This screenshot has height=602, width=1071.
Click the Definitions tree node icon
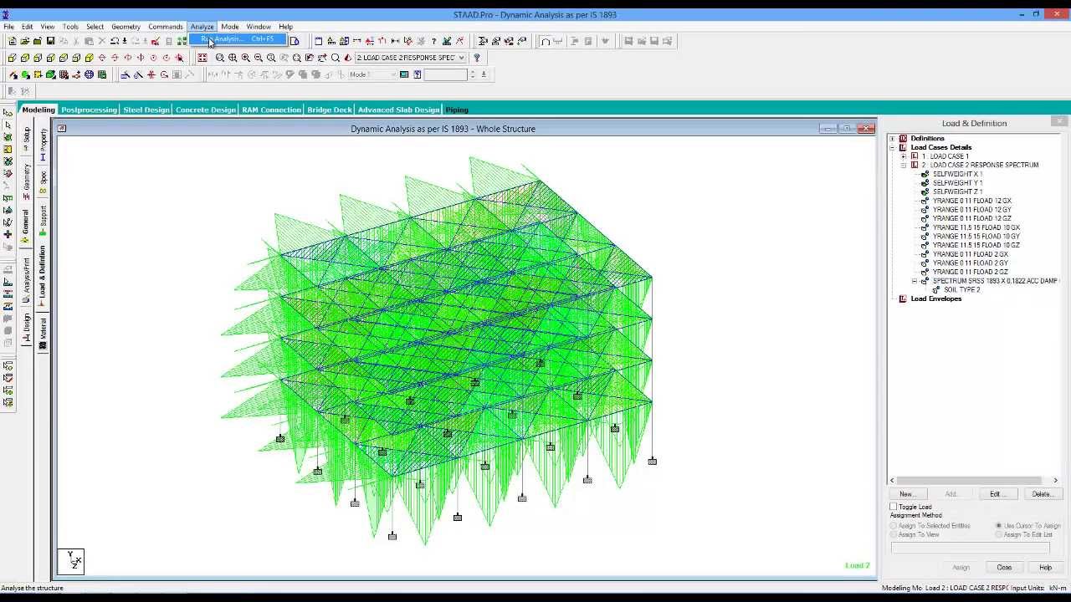coord(903,139)
